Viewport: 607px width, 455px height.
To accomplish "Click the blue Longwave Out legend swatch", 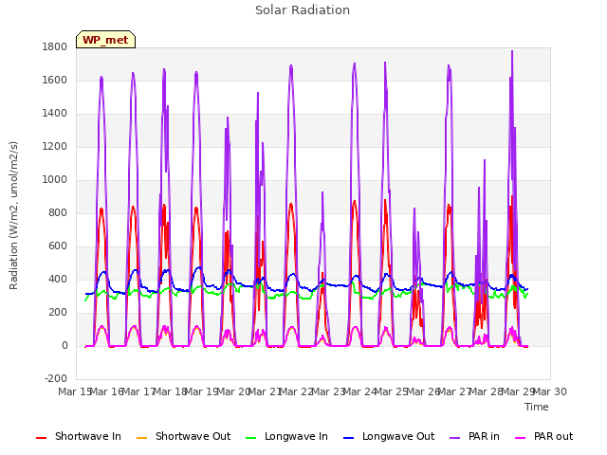I will [x=348, y=438].
